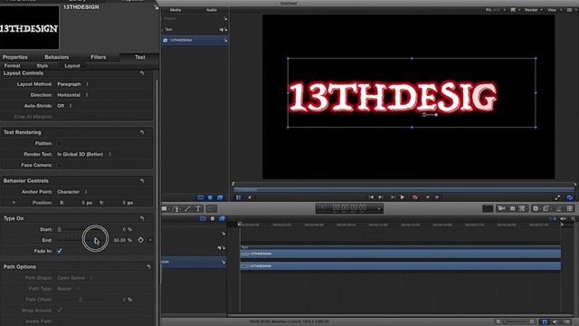Click the Type On Start slider
This screenshot has height=326, width=579.
[82, 229]
